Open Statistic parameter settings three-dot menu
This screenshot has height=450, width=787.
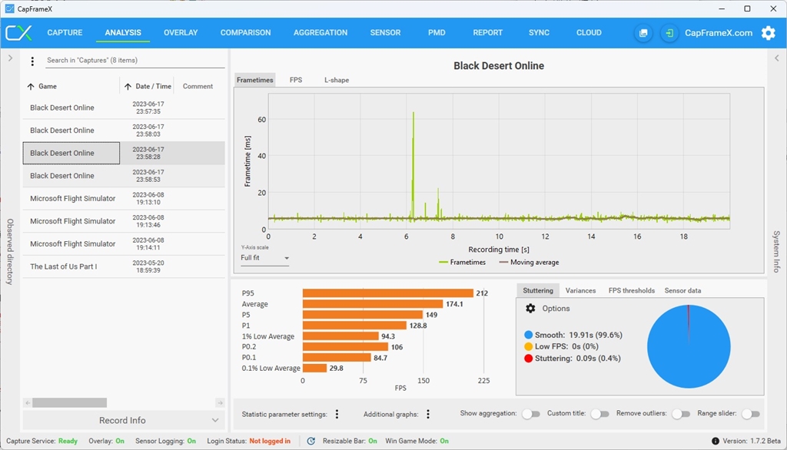coord(337,414)
